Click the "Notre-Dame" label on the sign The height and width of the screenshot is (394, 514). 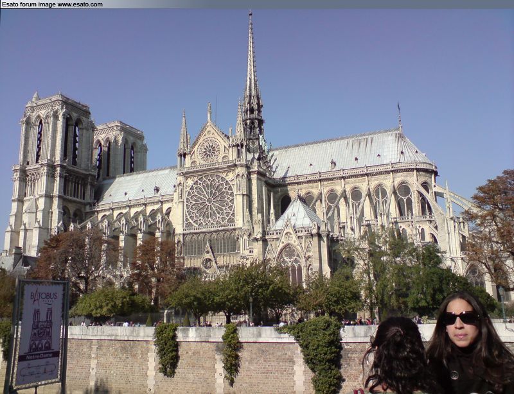[39, 355]
